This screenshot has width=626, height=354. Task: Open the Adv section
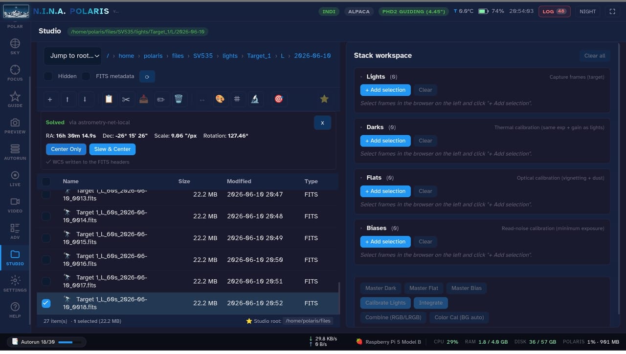[x=15, y=231]
